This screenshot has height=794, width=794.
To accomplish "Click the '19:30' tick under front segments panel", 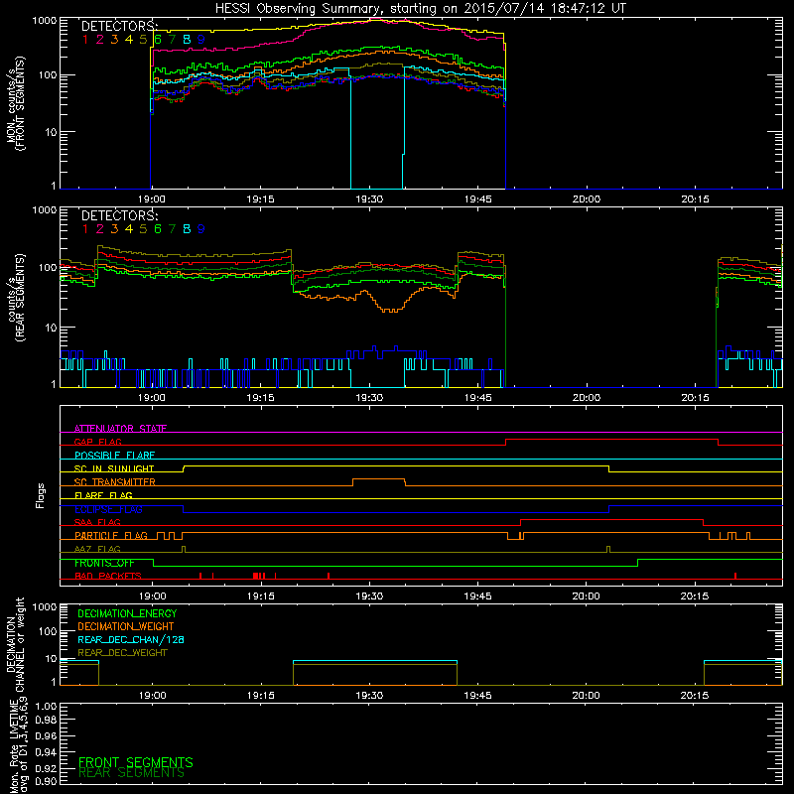I will tap(369, 199).
